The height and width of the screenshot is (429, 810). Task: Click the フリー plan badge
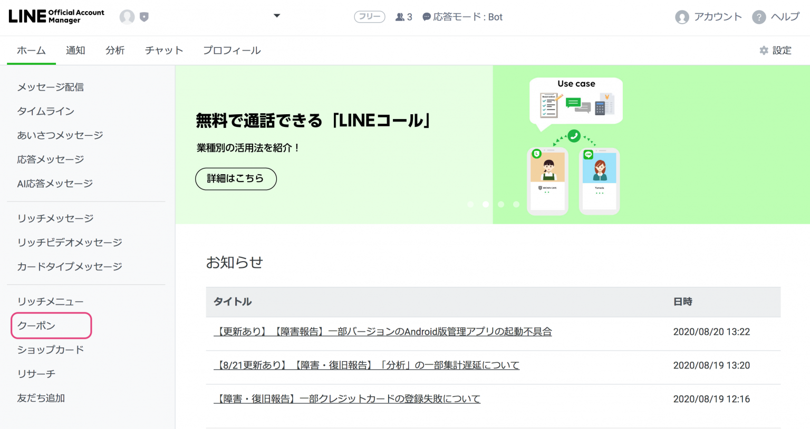(x=369, y=17)
